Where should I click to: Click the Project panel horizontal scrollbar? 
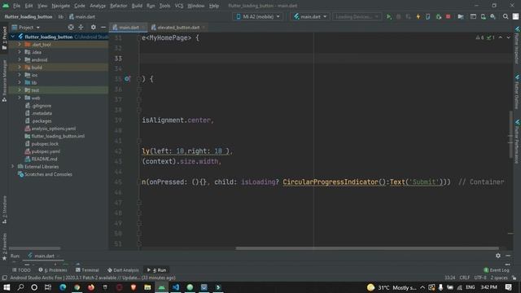34,248
